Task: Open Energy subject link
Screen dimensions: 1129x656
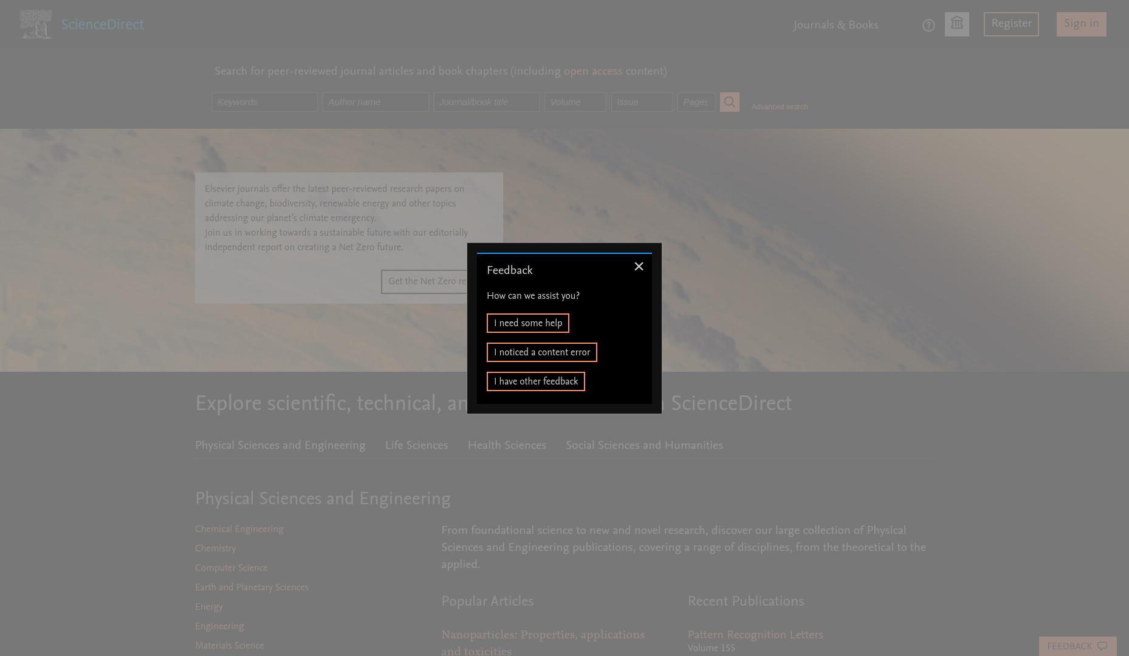Action: pos(208,607)
